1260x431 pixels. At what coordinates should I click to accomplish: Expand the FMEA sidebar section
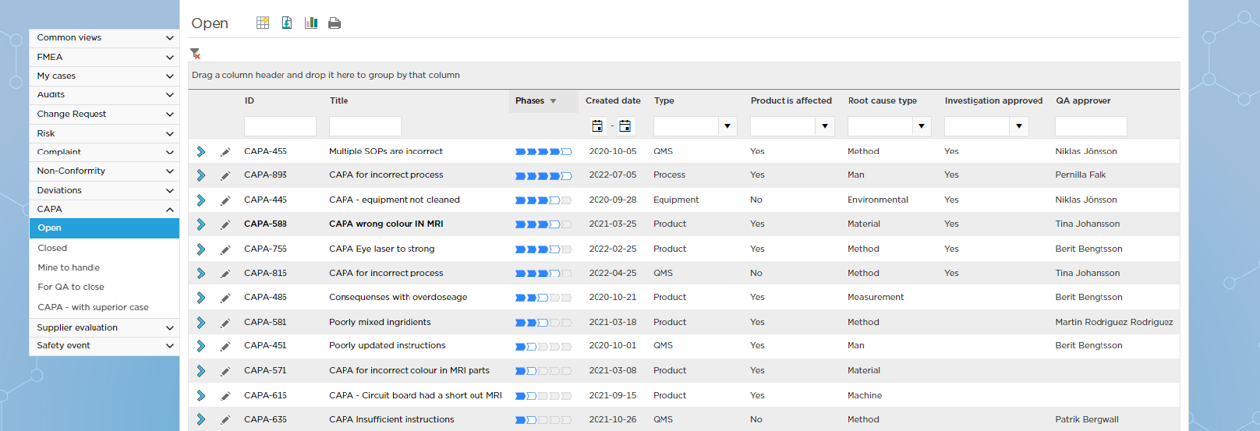(103, 57)
